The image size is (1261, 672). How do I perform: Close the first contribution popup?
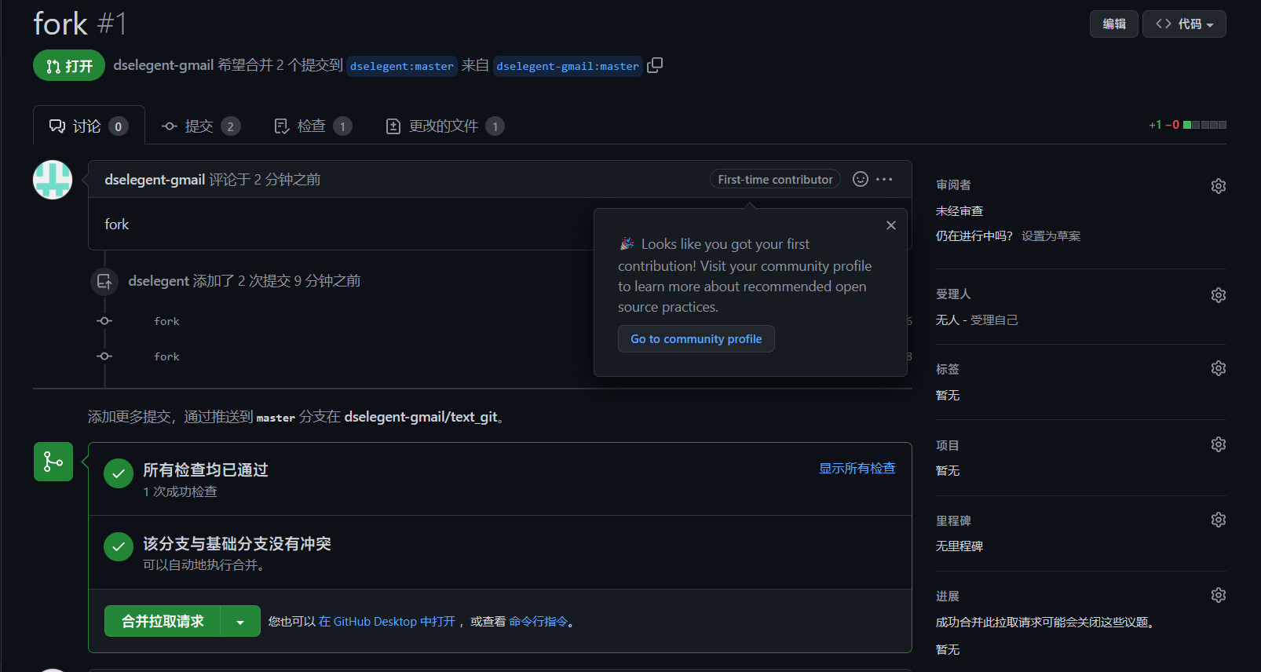coord(891,225)
